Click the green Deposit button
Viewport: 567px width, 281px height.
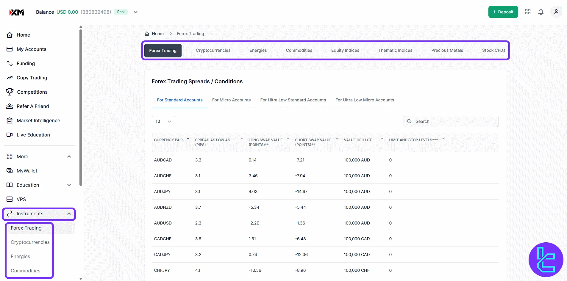tap(503, 12)
